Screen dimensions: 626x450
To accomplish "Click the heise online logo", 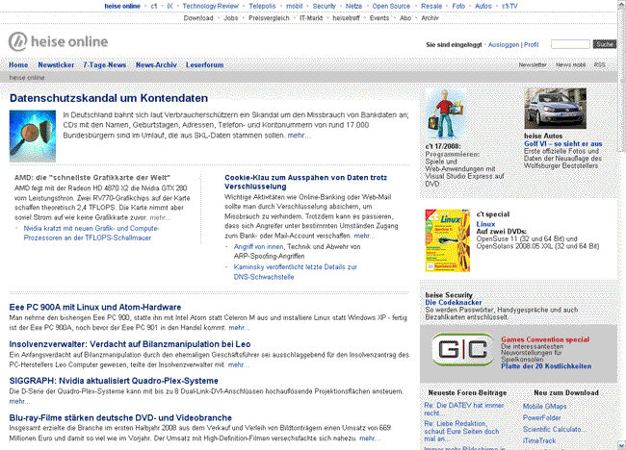I will click(x=59, y=41).
